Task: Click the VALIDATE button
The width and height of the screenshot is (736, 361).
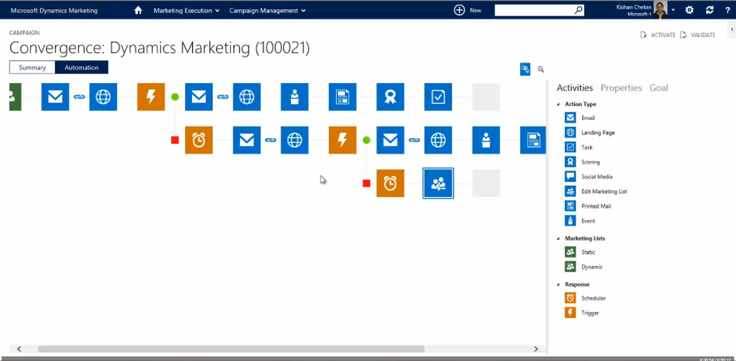Action: point(698,35)
